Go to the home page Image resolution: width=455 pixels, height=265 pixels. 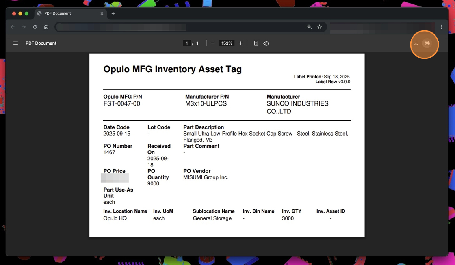click(x=46, y=27)
